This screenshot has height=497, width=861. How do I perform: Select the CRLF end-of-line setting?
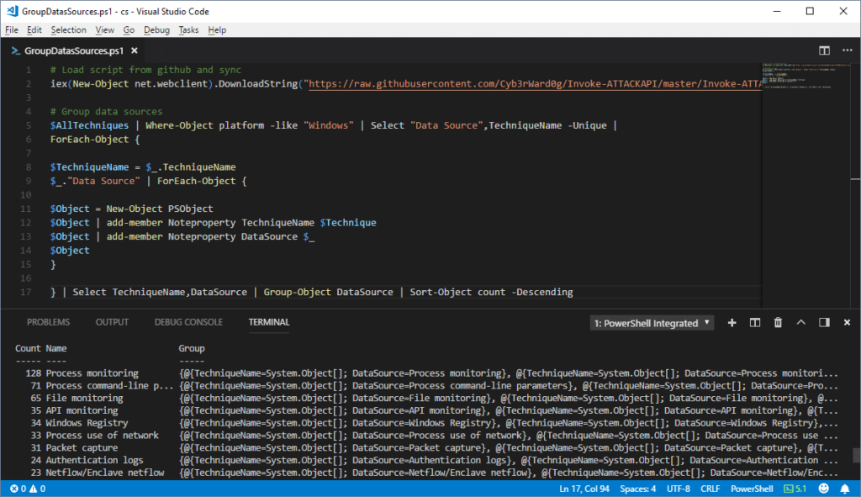pyautogui.click(x=710, y=489)
